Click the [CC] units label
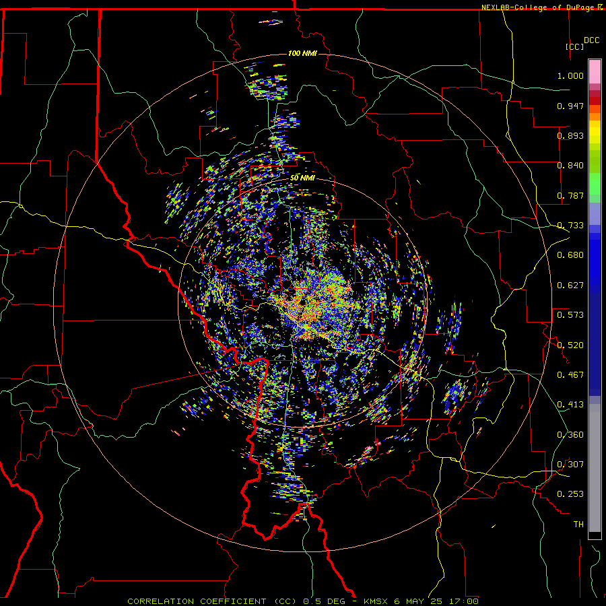 (575, 46)
